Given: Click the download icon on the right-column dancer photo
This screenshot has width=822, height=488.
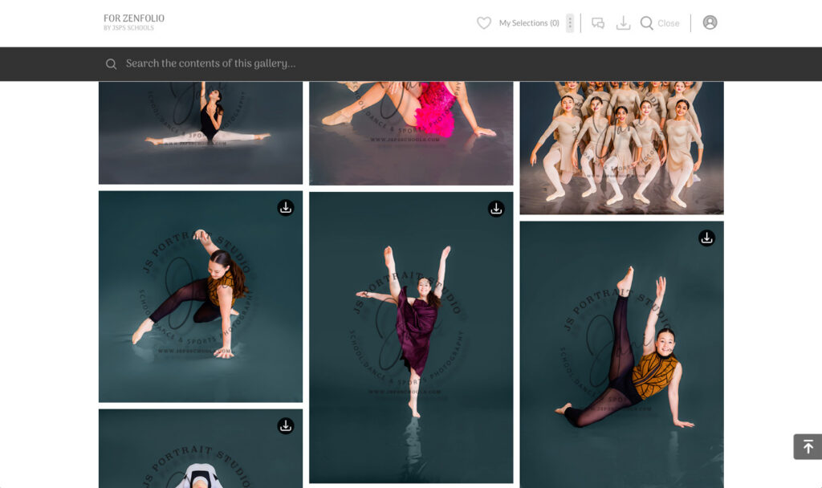Looking at the screenshot, I should 706,238.
